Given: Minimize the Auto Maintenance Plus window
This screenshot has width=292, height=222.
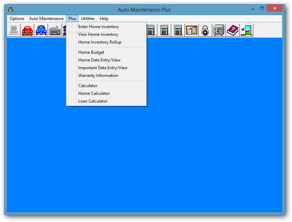Looking at the screenshot, I should tap(253, 8).
